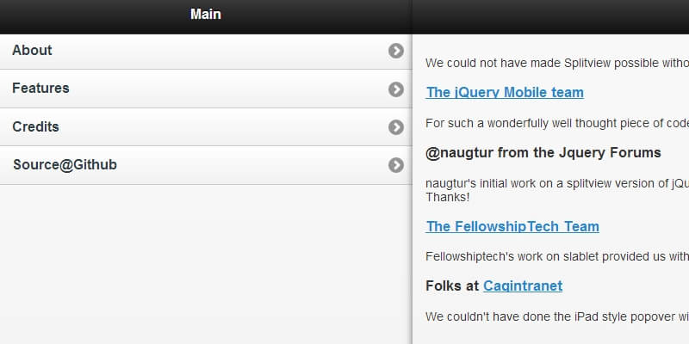Click the Main header title
Image resolution: width=689 pixels, height=344 pixels.
pos(206,15)
